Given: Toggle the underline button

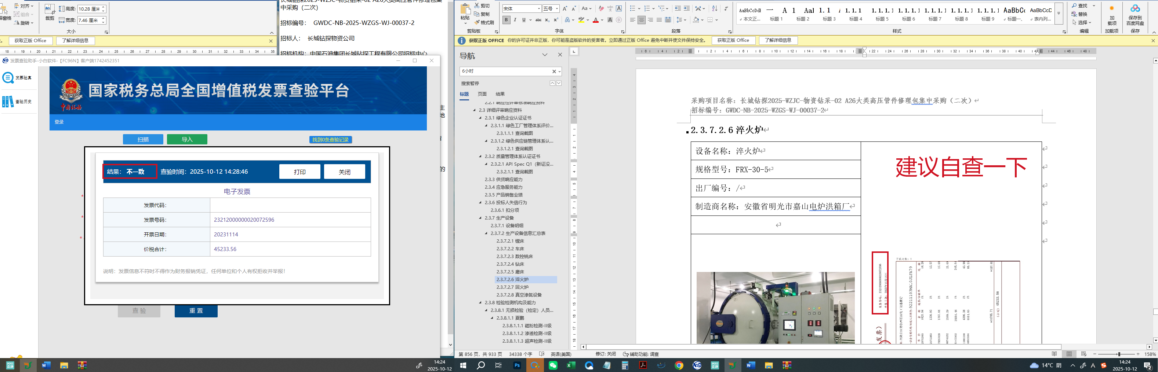Looking at the screenshot, I should coord(524,20).
